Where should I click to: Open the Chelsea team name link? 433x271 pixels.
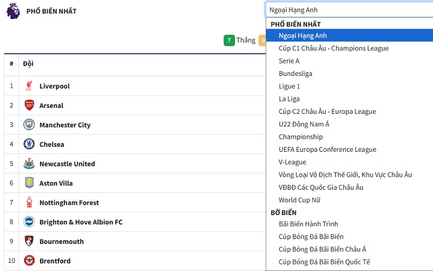(x=51, y=144)
